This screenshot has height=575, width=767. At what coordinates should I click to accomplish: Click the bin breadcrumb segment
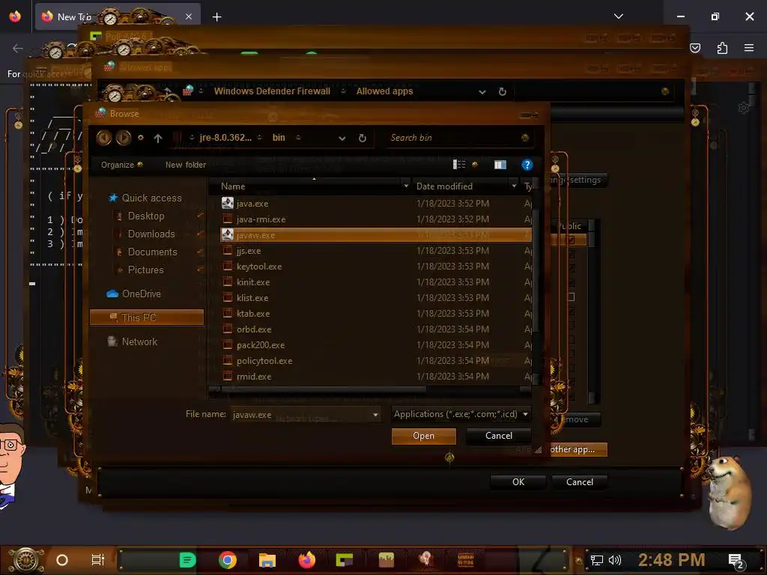(279, 138)
